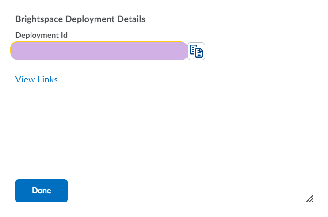Click the dialog resize grip icon
Screen dimensions: 328x217
(x=309, y=199)
